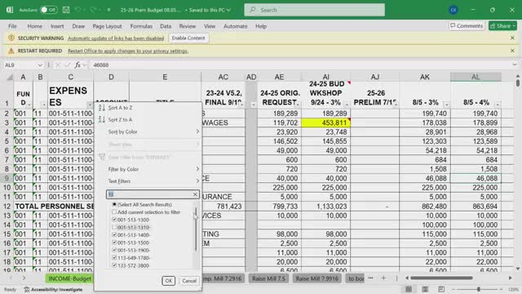Select the INCOME-Budget sheet tab

[69, 278]
